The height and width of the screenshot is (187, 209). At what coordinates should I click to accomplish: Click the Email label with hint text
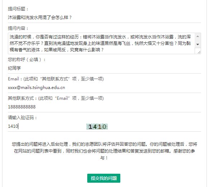click(x=56, y=79)
